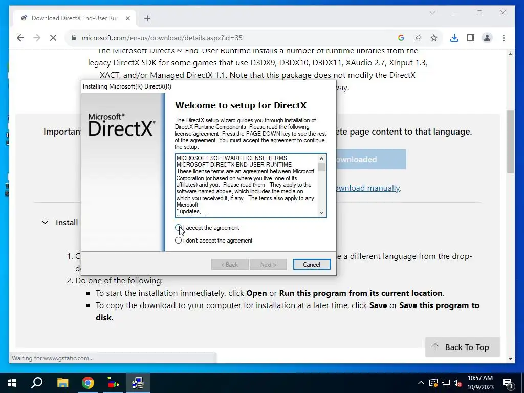Open Windows taskbar search
The width and height of the screenshot is (524, 393).
(x=37, y=383)
